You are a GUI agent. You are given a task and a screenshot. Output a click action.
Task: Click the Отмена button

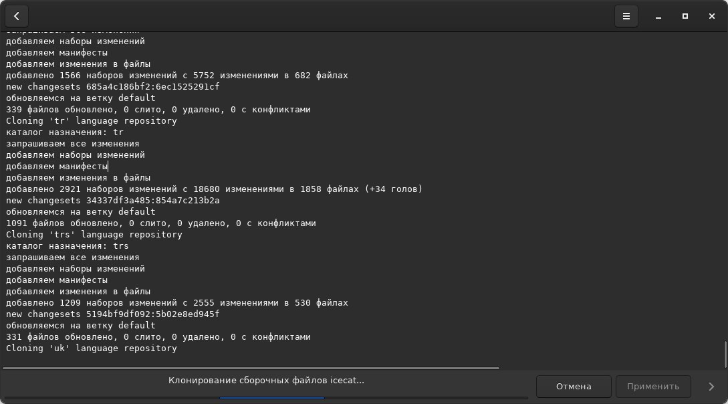coord(574,387)
